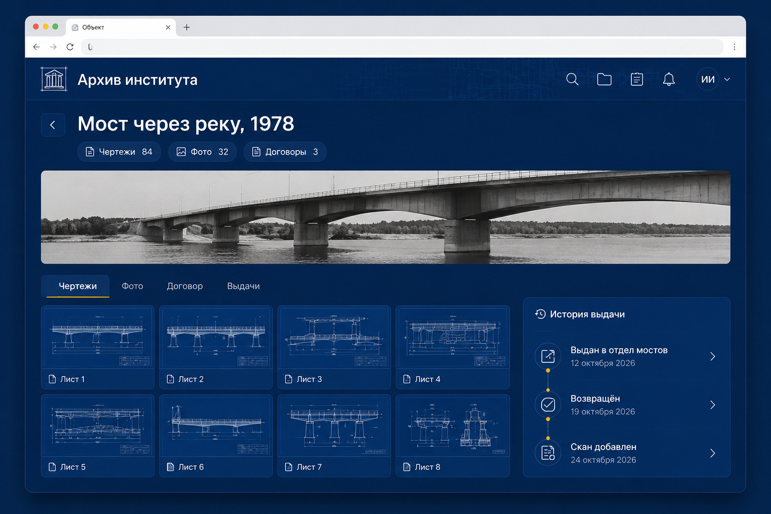
Task: Open the Лист 8 drawing thumbnail
Action: pyautogui.click(x=453, y=436)
